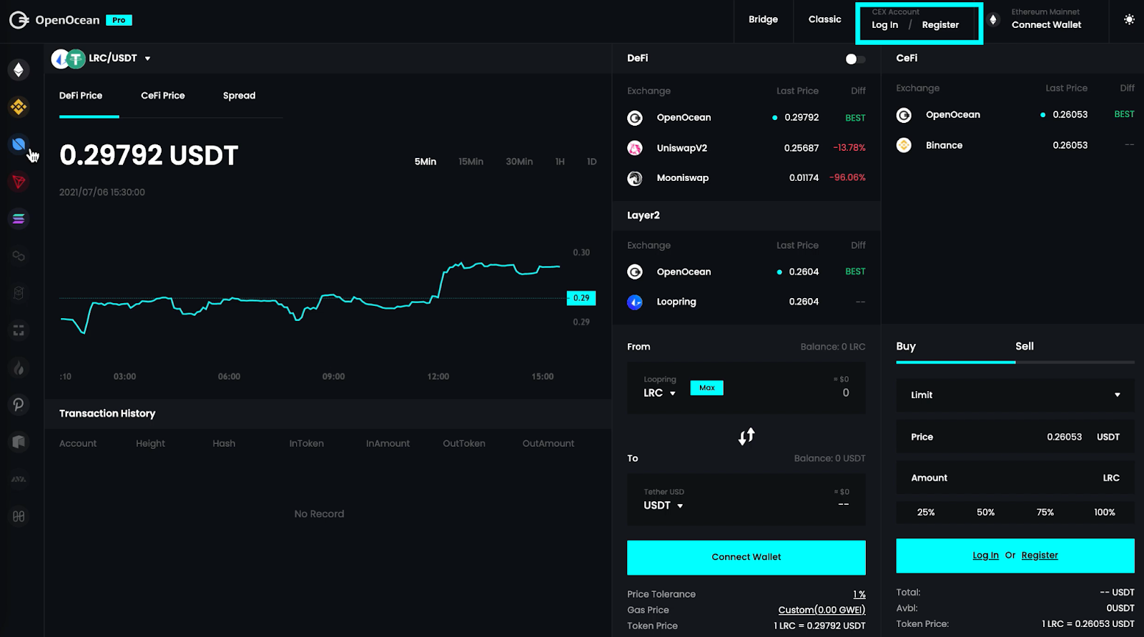Select the Buy tab
The image size is (1144, 637).
click(906, 346)
